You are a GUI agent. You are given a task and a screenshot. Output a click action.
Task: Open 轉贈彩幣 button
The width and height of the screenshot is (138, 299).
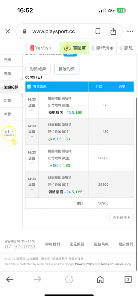point(67,69)
